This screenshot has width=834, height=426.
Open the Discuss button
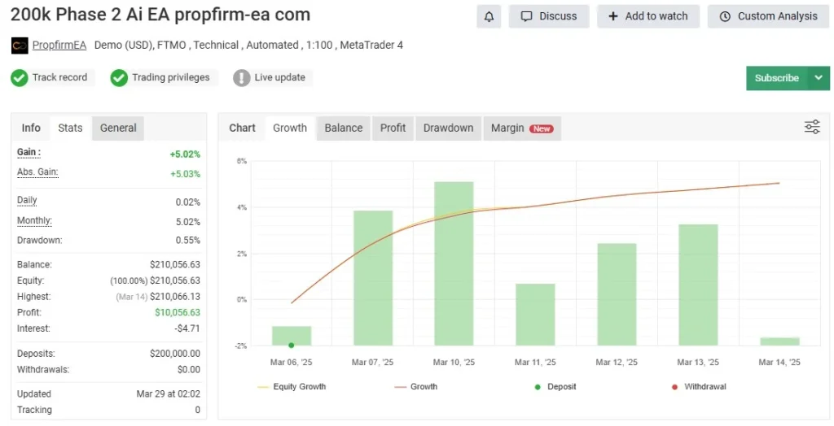click(549, 16)
